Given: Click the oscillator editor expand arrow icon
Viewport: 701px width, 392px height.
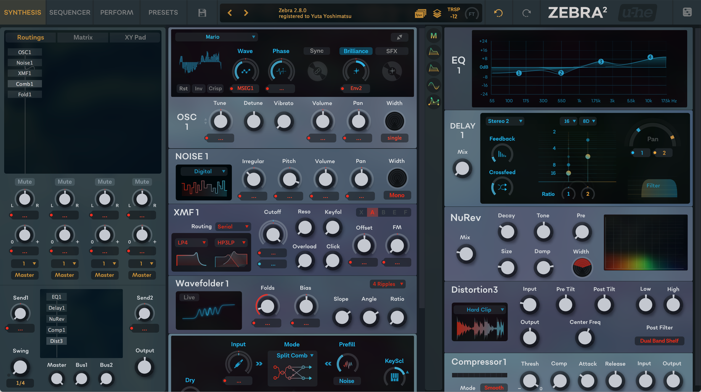Looking at the screenshot, I should [399, 37].
